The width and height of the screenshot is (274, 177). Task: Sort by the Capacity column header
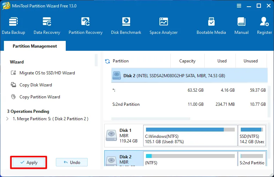pos(187,61)
